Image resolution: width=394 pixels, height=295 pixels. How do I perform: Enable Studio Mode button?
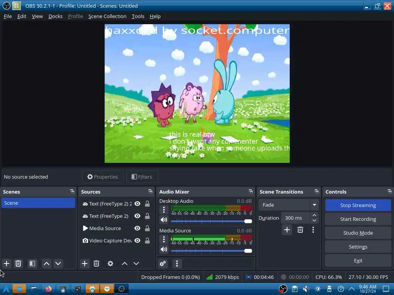358,233
